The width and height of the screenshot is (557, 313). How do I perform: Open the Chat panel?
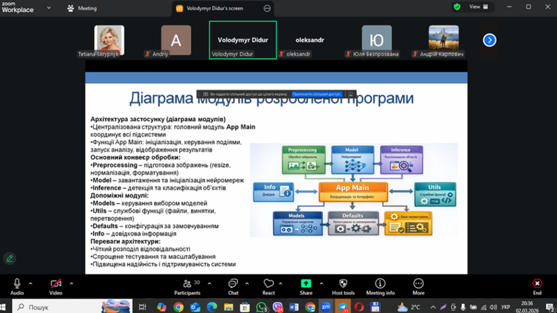click(233, 284)
